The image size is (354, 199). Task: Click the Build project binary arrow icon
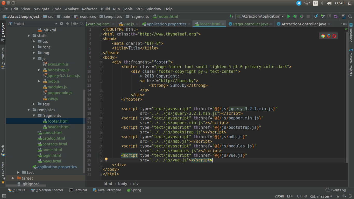tap(232, 16)
